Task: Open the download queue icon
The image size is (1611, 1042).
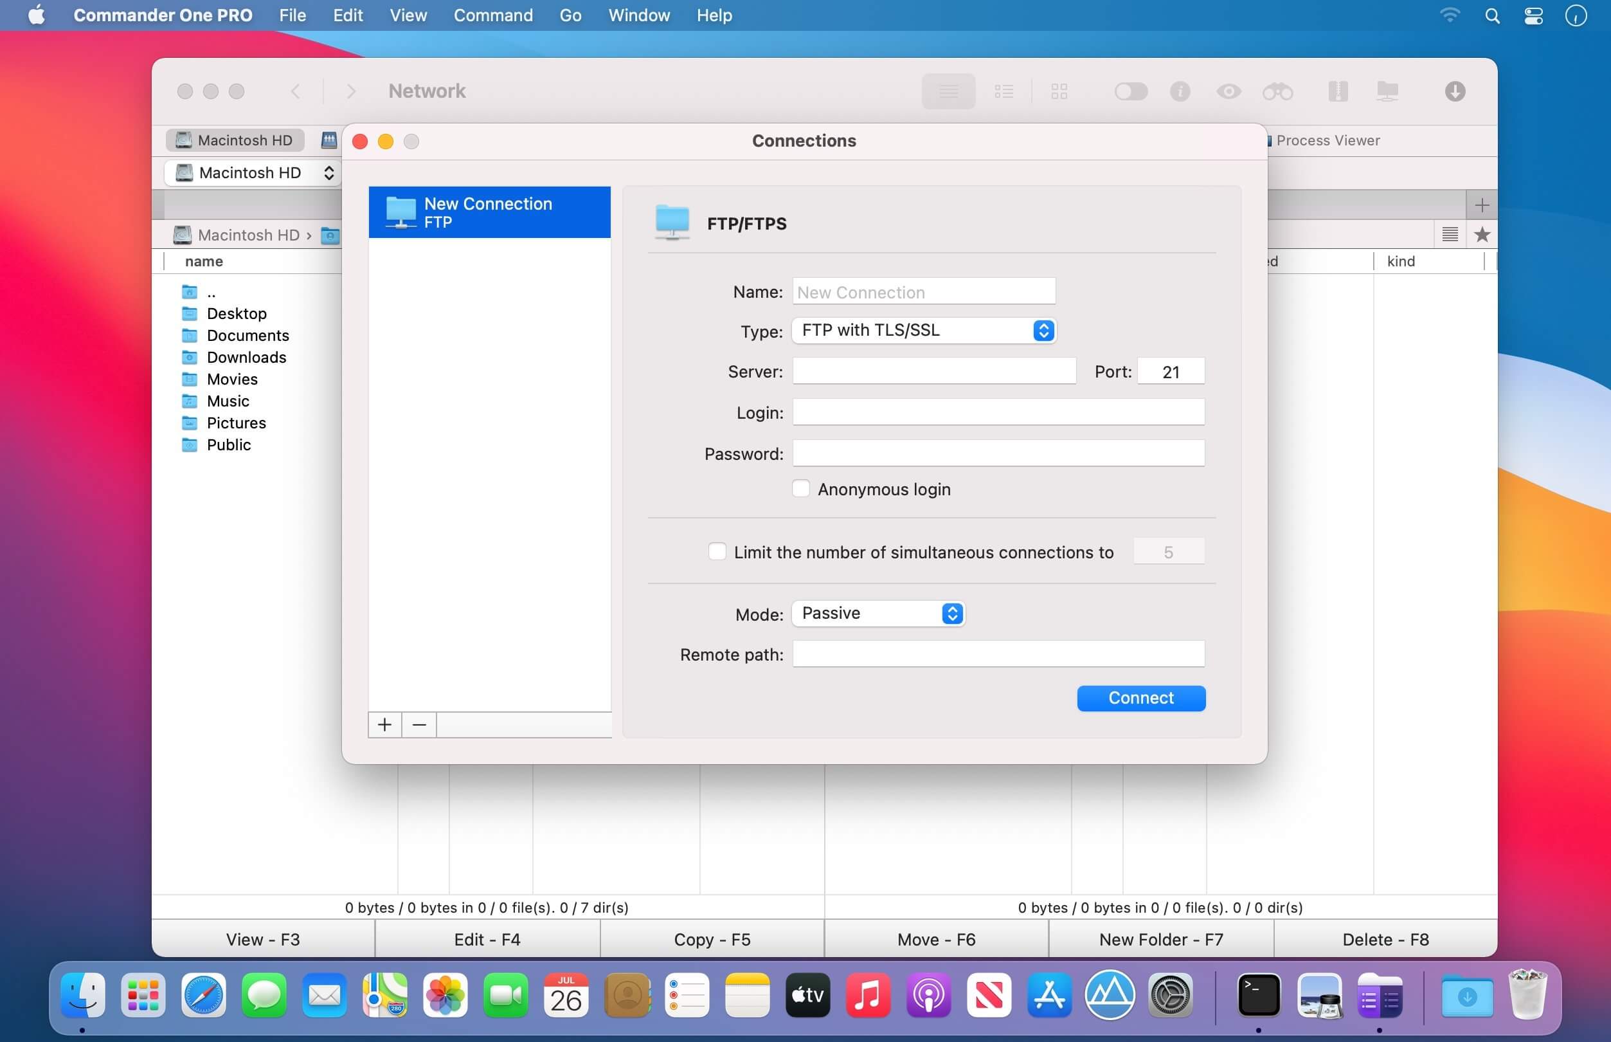Action: coord(1455,91)
